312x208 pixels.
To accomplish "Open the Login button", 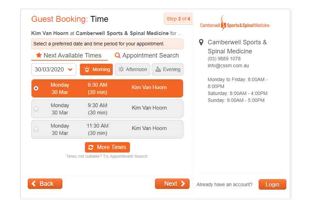I will (272, 184).
